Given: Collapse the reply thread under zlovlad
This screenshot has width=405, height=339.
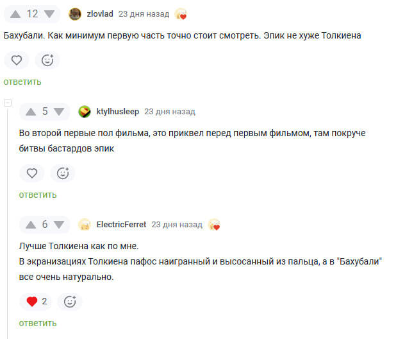Looking at the screenshot, I should coord(8,103).
